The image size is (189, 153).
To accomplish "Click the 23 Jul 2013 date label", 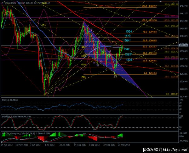I will pos(65,145).
